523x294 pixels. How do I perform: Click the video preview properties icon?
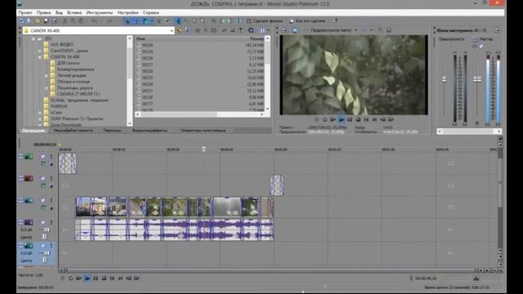(284, 30)
